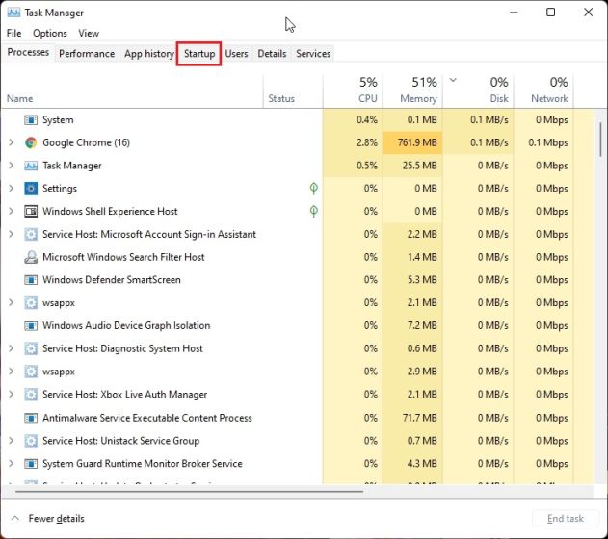This screenshot has width=608, height=539.
Task: Expand System Guard Runtime Monitor Broker Service
Action: [12, 464]
